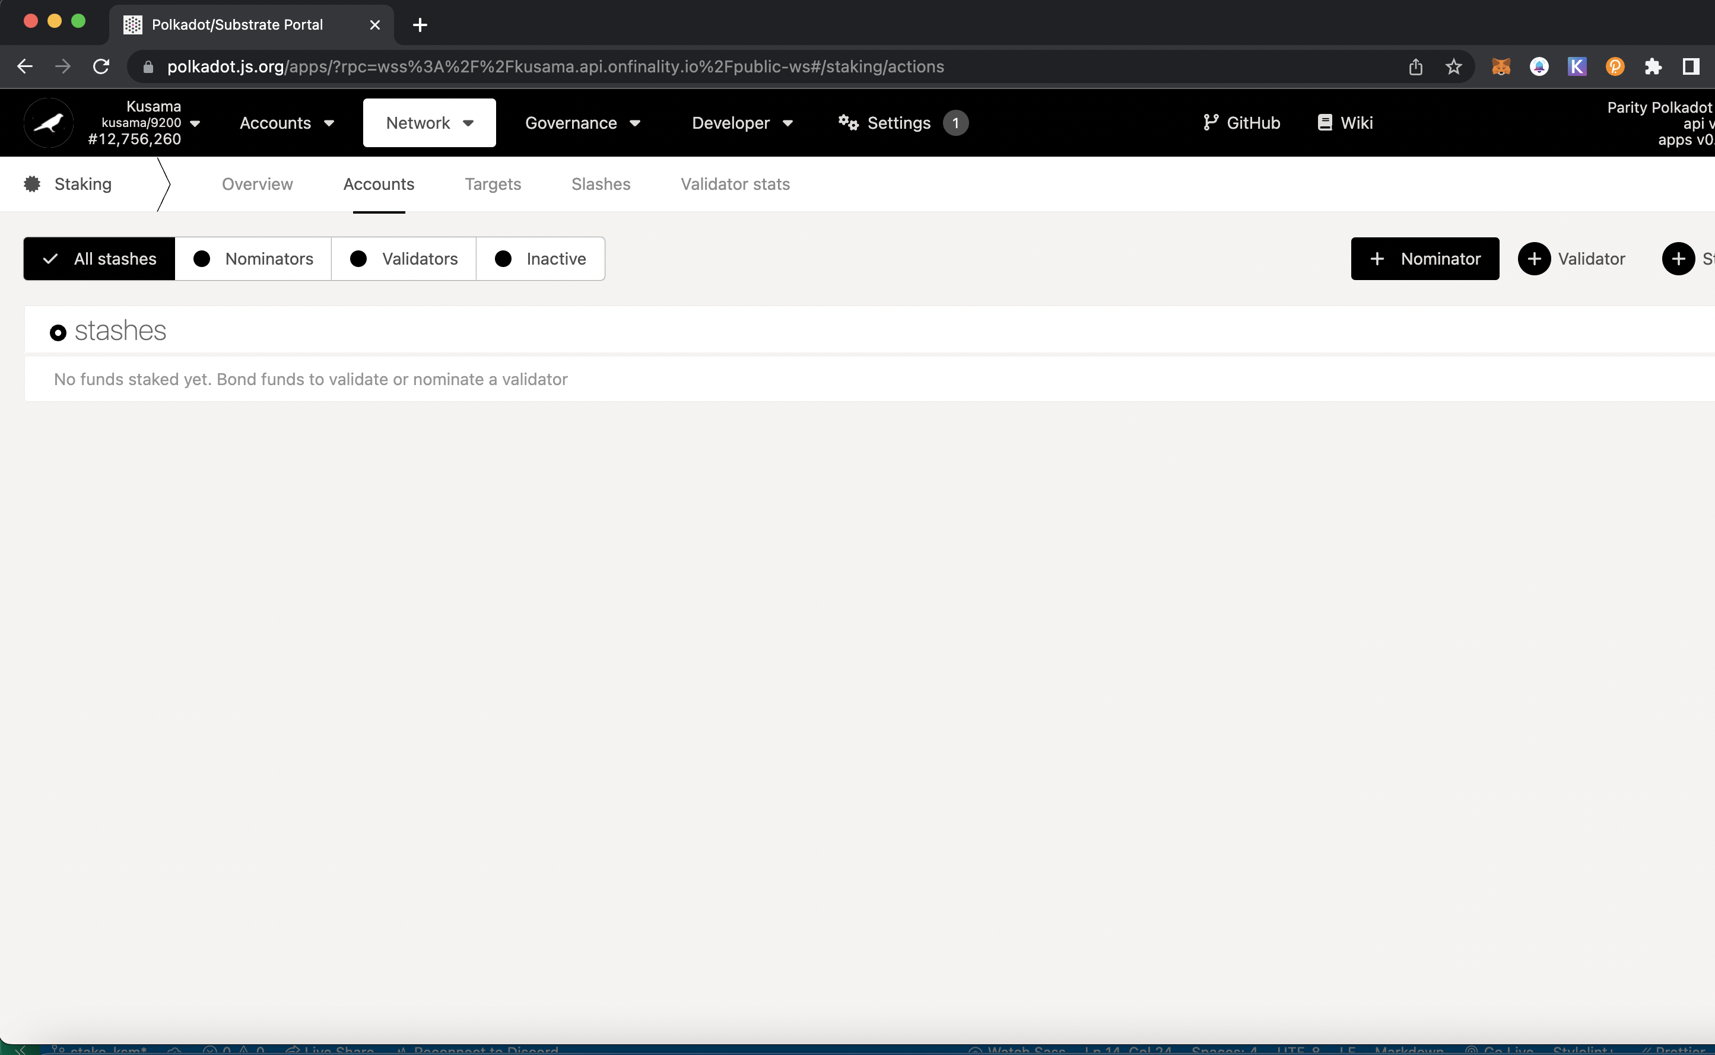Click the address bar URL
Image resolution: width=1715 pixels, height=1055 pixels.
(x=555, y=66)
